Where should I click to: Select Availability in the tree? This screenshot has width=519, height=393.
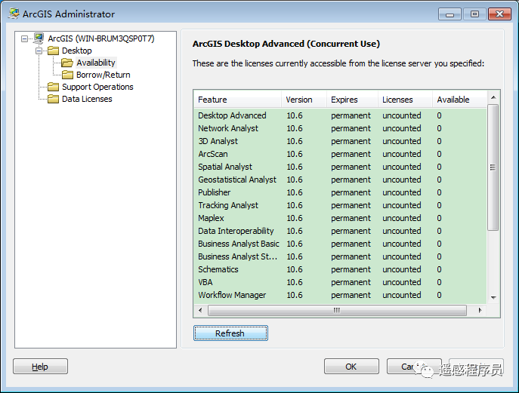pos(96,63)
